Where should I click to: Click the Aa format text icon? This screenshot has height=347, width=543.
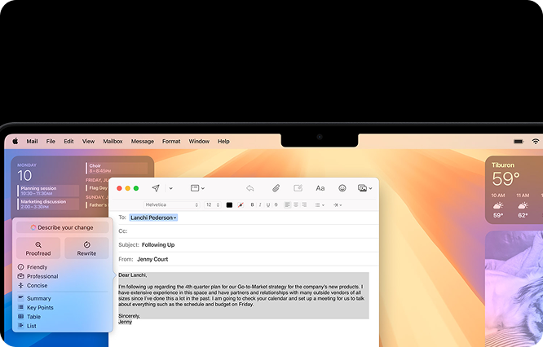coord(320,188)
